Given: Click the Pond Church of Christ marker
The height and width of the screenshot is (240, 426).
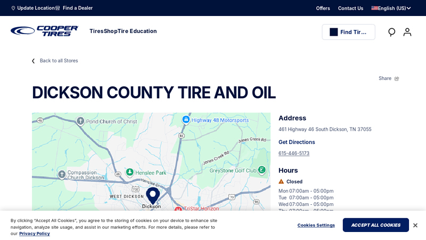Looking at the screenshot, I should (x=80, y=121).
